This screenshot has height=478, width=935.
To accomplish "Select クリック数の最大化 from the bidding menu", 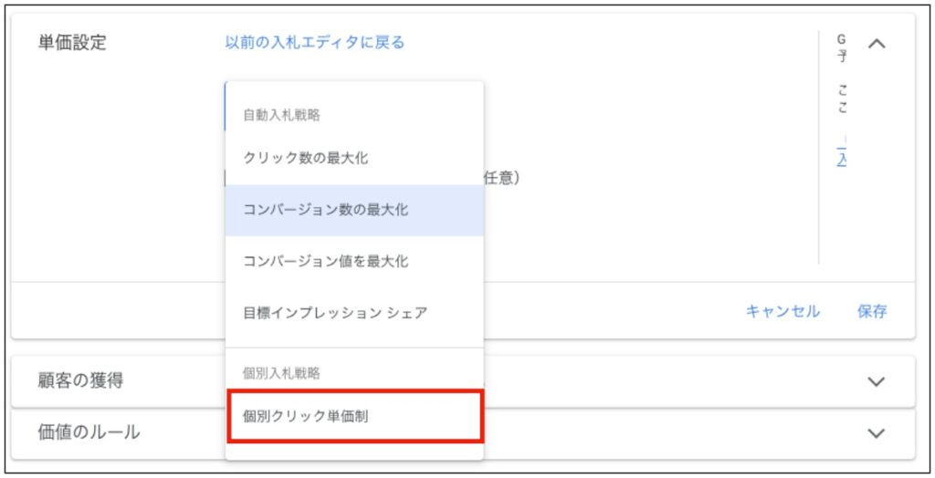I will pos(305,158).
